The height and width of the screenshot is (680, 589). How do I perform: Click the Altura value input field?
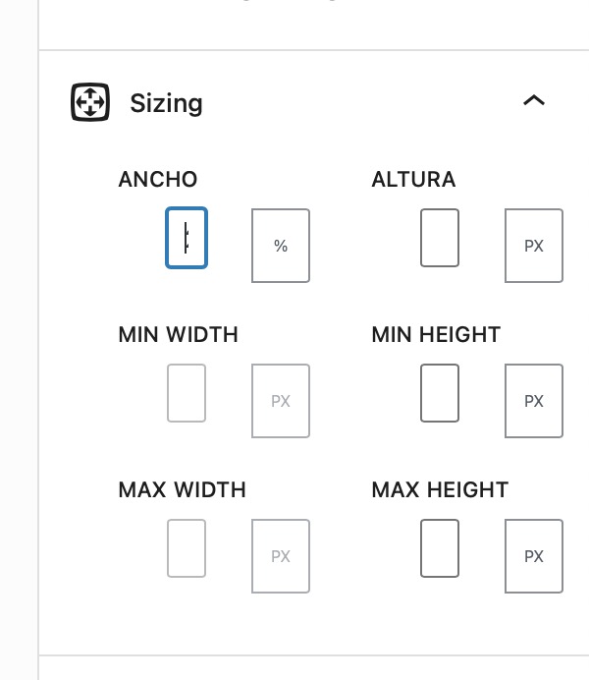tap(440, 238)
